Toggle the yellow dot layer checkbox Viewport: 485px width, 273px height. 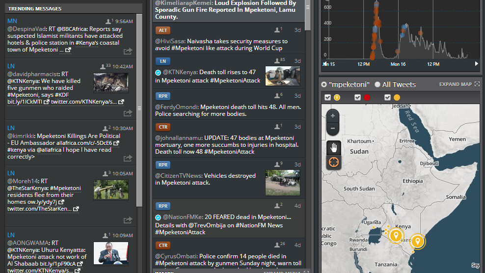[388, 98]
